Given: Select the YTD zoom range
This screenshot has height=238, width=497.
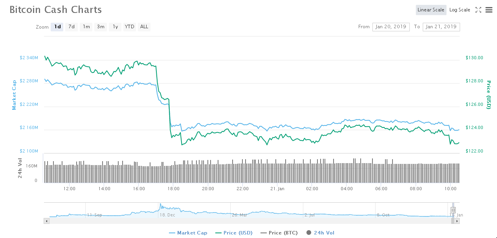Looking at the screenshot, I should coord(129,27).
